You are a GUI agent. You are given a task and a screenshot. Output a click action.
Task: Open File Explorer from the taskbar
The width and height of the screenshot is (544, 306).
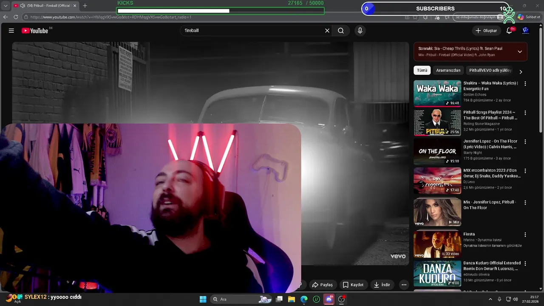[x=292, y=299]
